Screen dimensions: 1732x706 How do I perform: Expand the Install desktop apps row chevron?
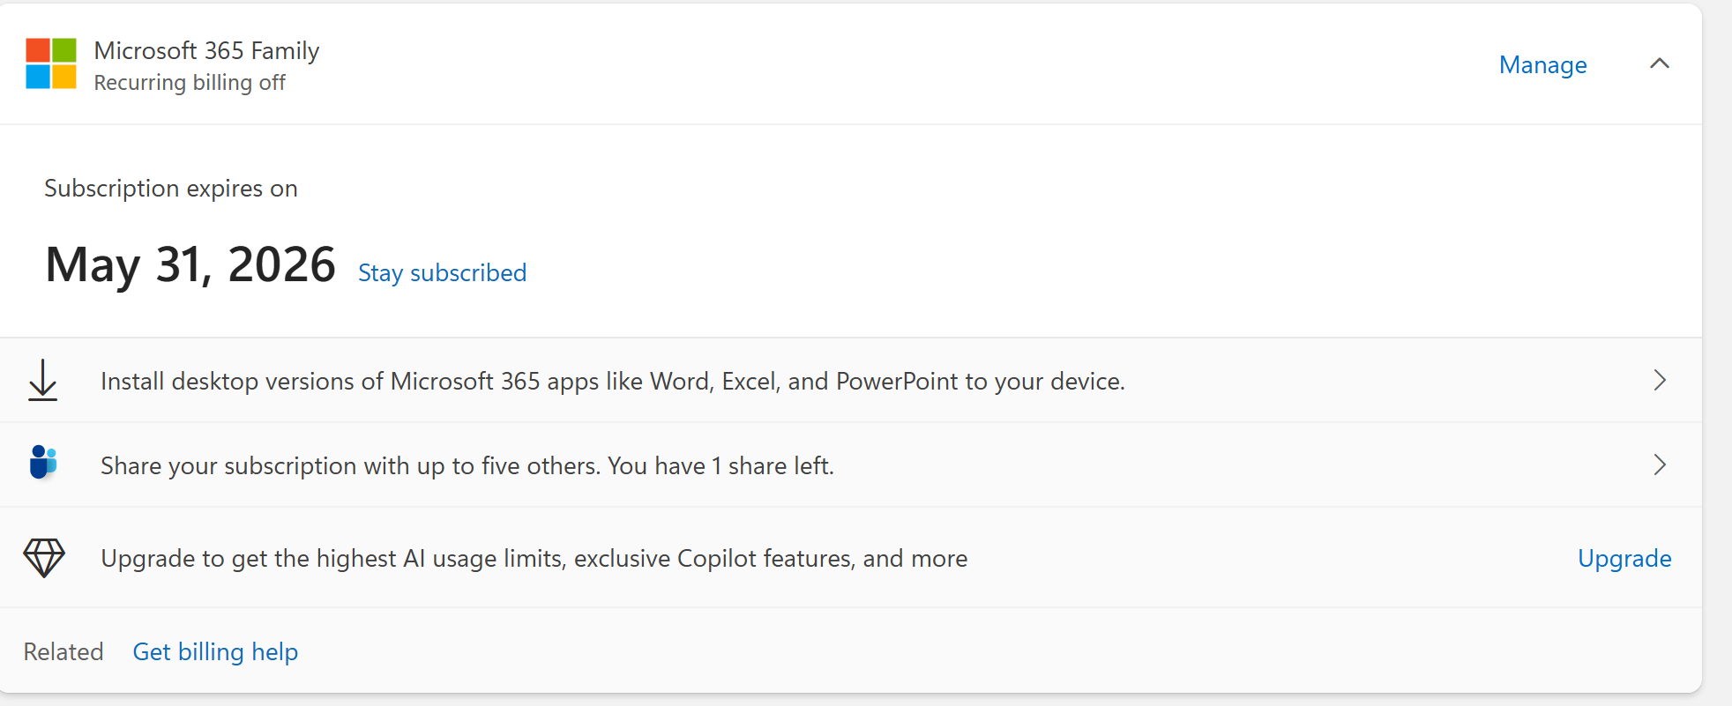(1660, 380)
